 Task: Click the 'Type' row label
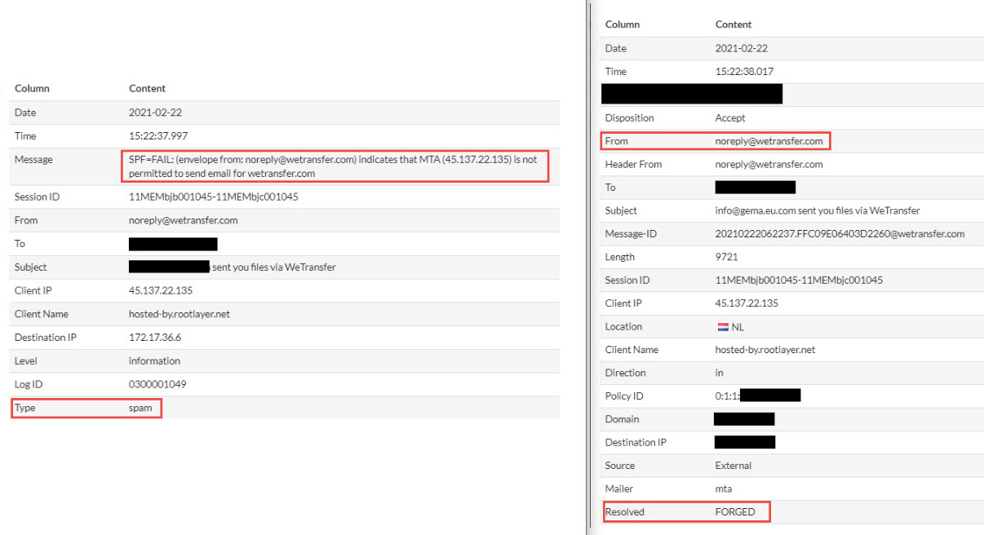[25, 408]
